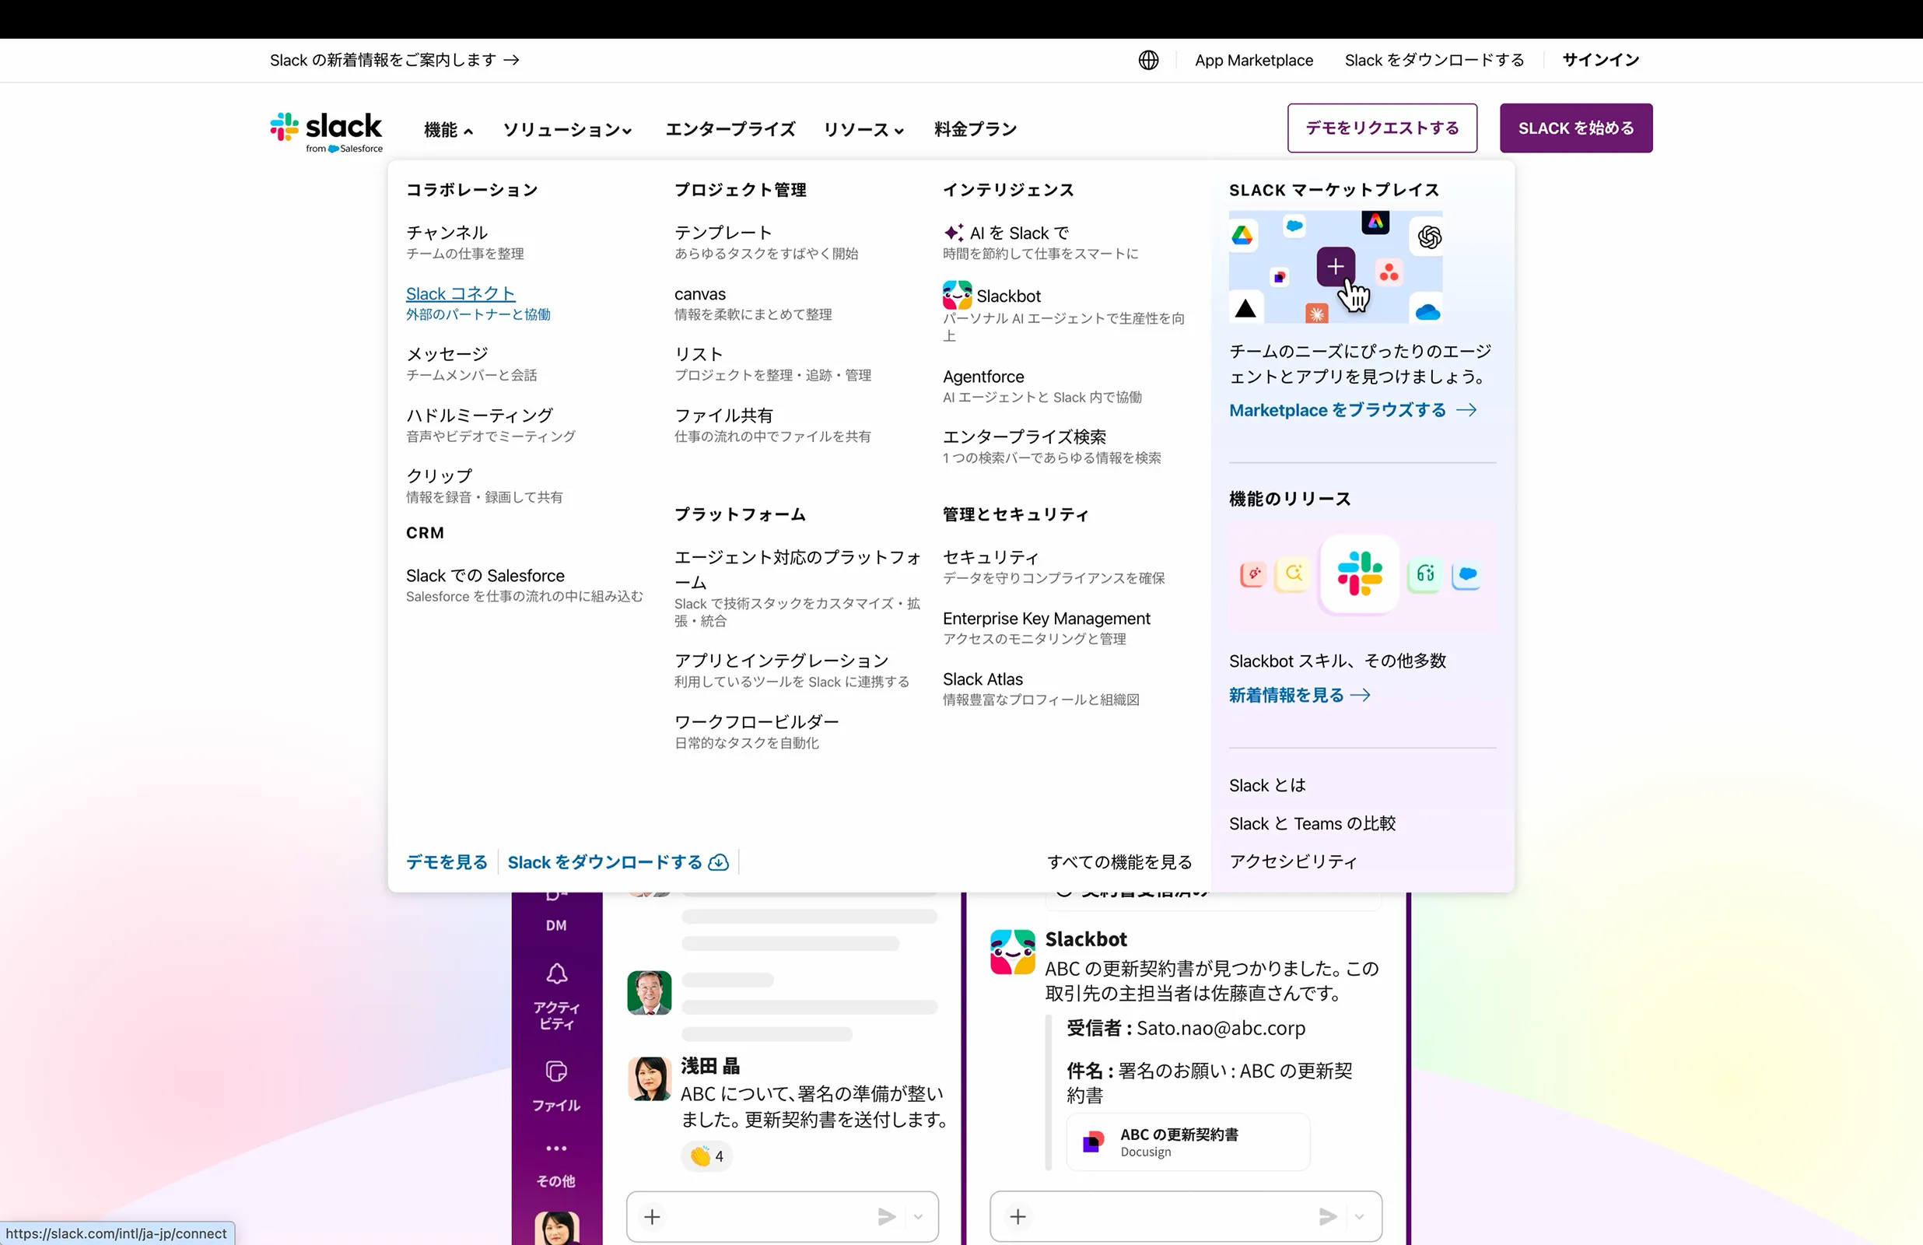1923x1245 pixels.
Task: Click the OpenAI icon in marketplace image
Action: (x=1429, y=237)
